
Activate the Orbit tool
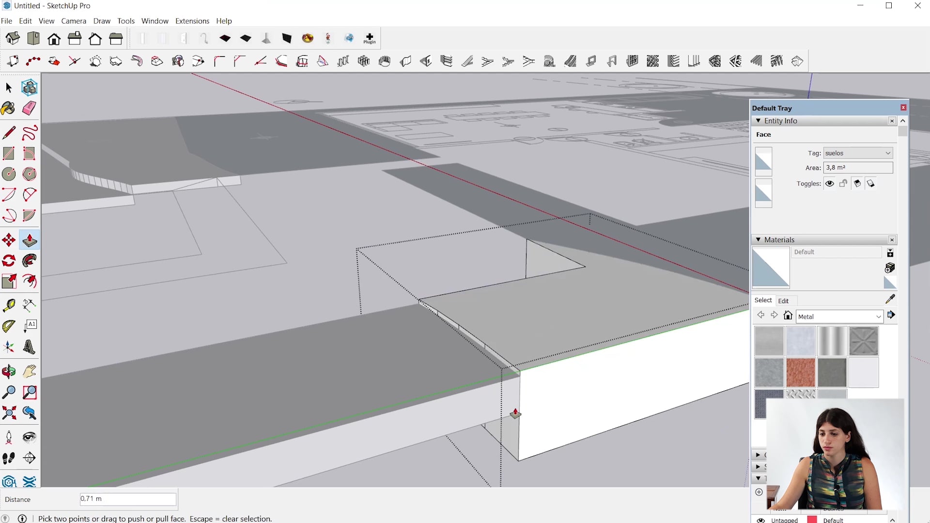pos(8,371)
